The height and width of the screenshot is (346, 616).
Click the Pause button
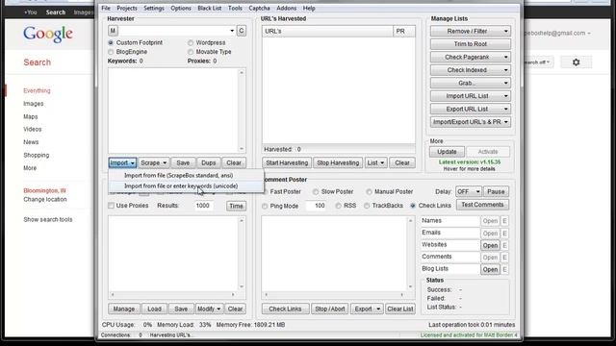pyautogui.click(x=496, y=192)
